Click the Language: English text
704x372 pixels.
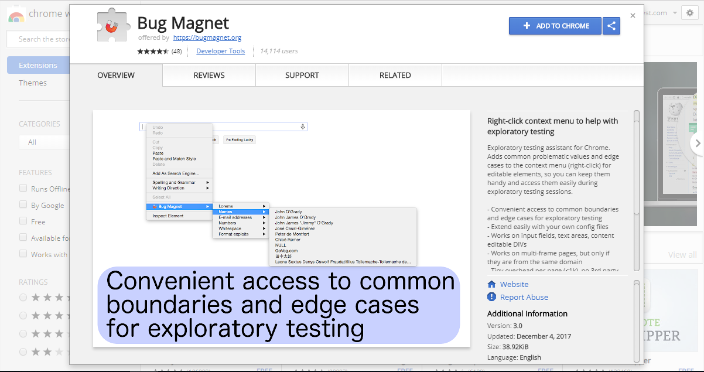click(x=514, y=357)
